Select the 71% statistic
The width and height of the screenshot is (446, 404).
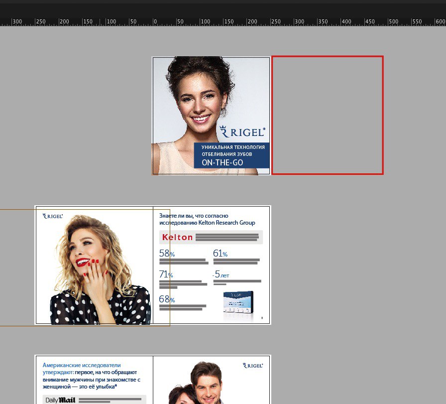166,274
